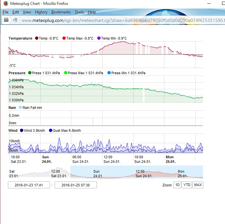This screenshot has width=225, height=224.
Task: Toggle the Press Min legend entry
Action: [126, 73]
